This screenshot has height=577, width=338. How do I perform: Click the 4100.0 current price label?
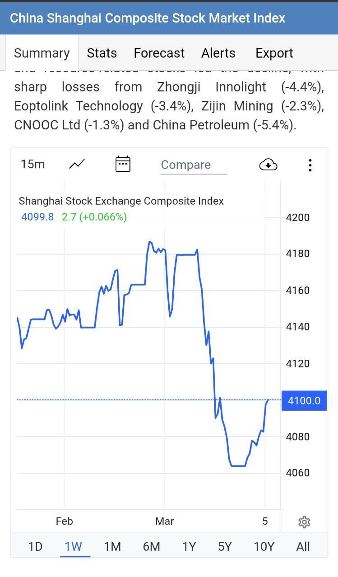[x=304, y=400]
